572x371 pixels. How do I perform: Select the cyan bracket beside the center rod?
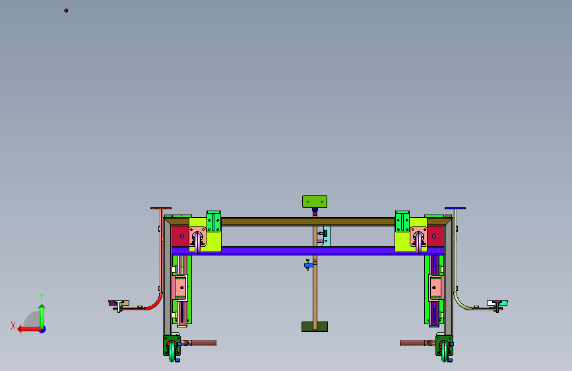(x=327, y=236)
